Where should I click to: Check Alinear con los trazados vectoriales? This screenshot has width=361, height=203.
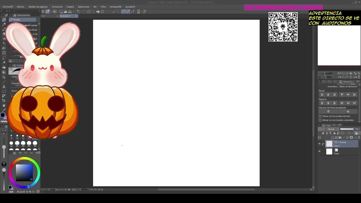pos(320,120)
